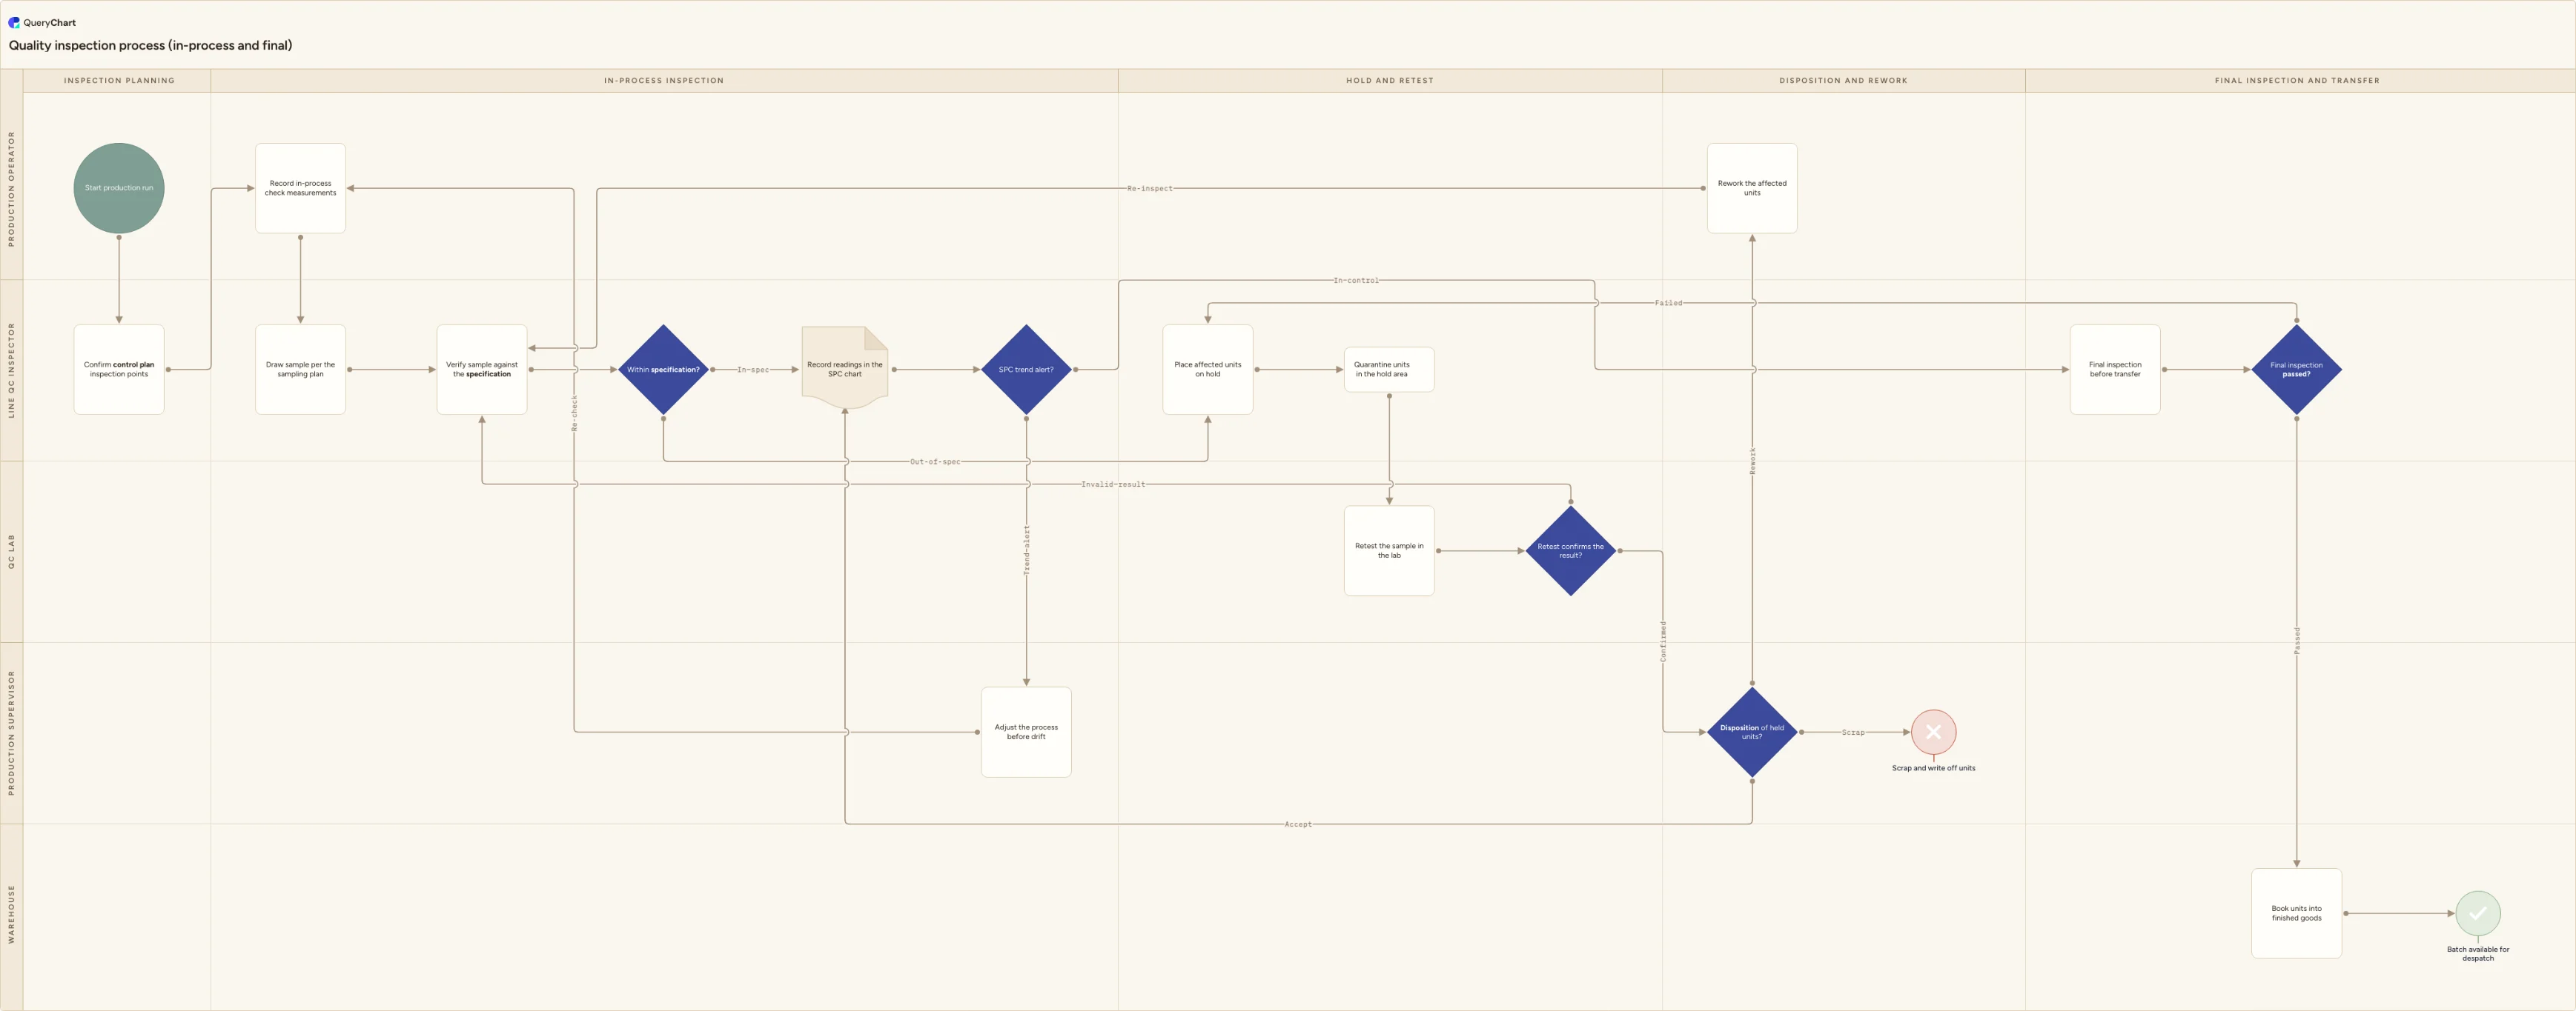Click the In-spec edge label
Image resolution: width=2576 pixels, height=1011 pixels.
pos(753,370)
